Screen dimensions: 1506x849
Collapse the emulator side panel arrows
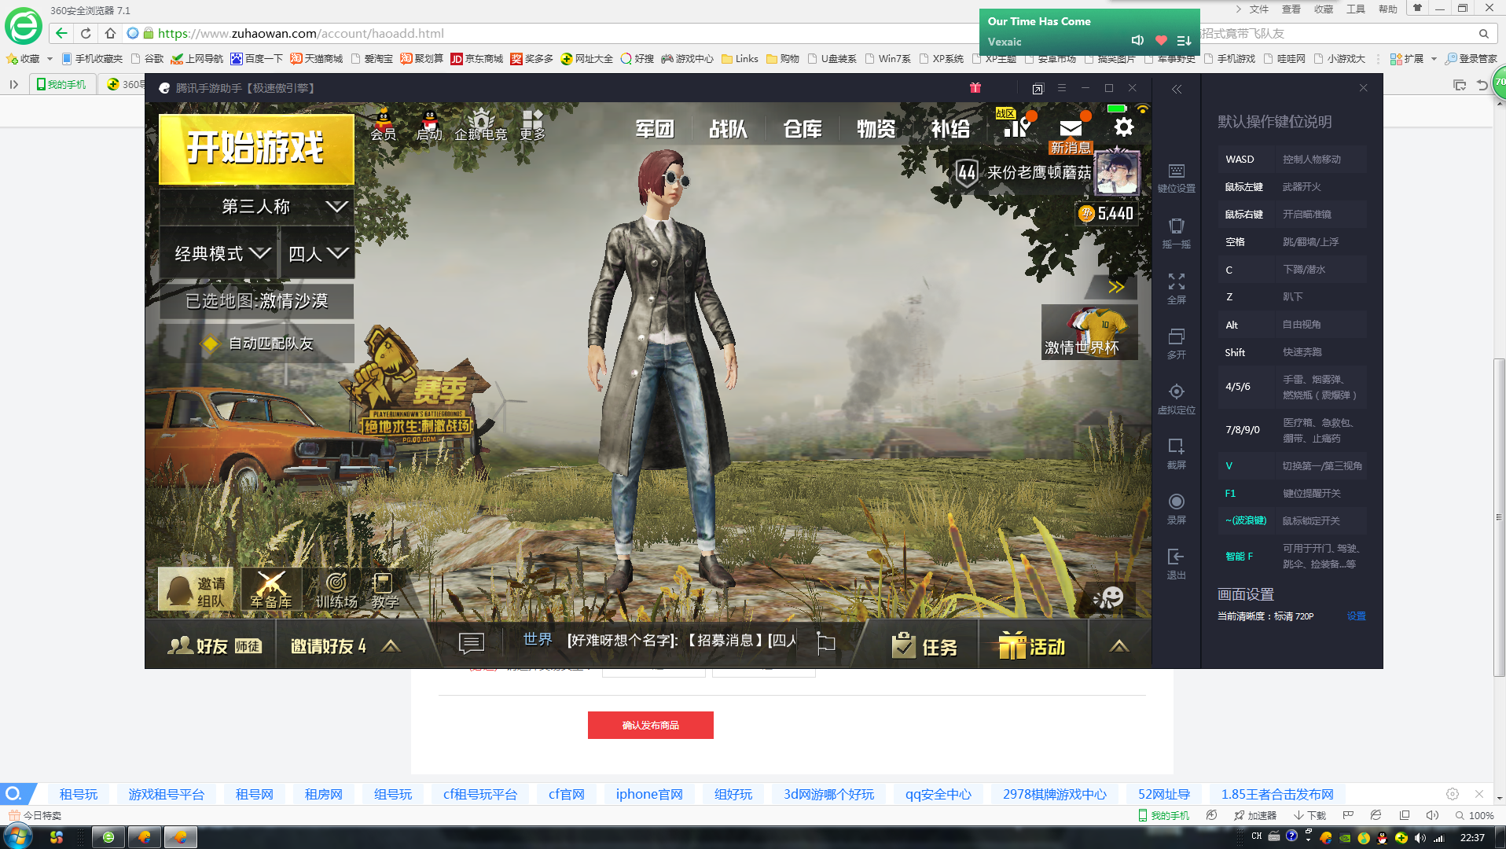point(1177,89)
